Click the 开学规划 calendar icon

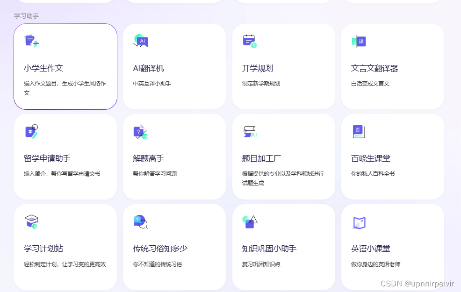point(250,41)
